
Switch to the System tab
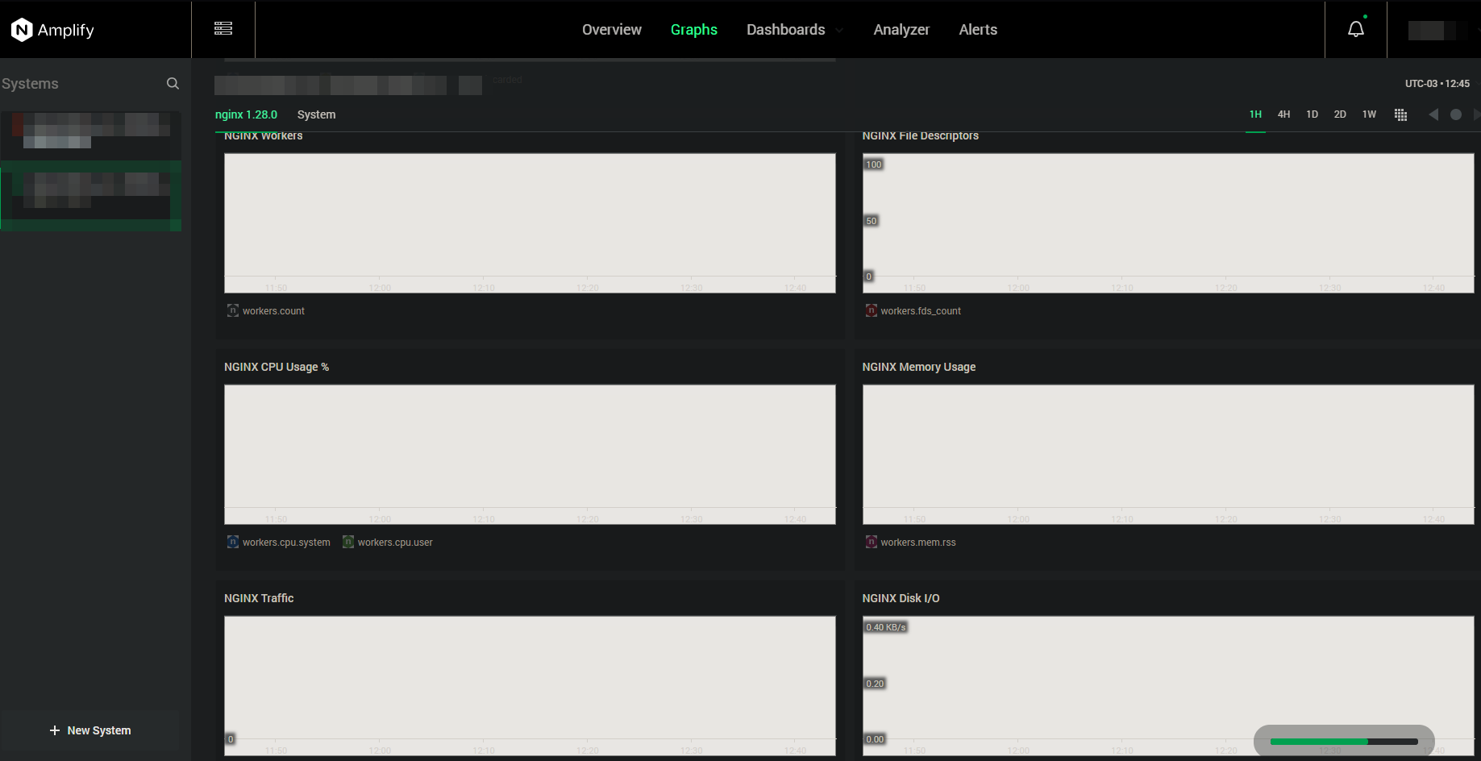tap(316, 114)
